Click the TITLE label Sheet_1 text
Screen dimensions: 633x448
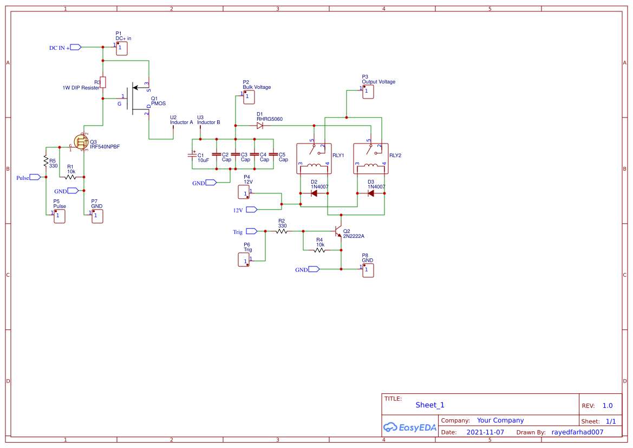click(x=429, y=405)
